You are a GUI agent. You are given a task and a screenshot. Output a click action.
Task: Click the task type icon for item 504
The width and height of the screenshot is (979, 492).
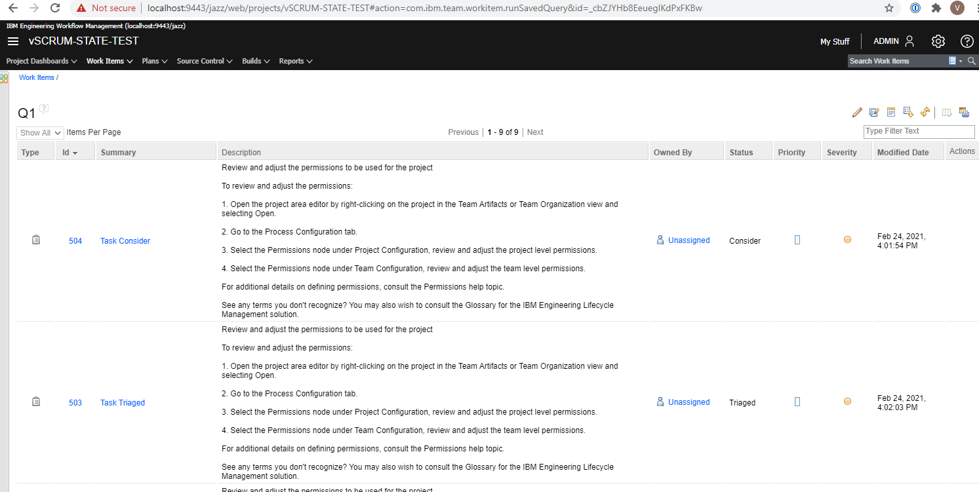tap(36, 240)
